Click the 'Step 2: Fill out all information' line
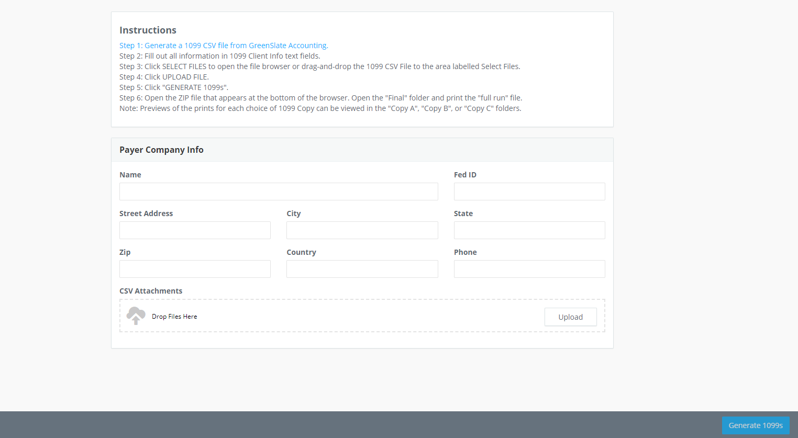The image size is (798, 438). pyautogui.click(x=219, y=56)
